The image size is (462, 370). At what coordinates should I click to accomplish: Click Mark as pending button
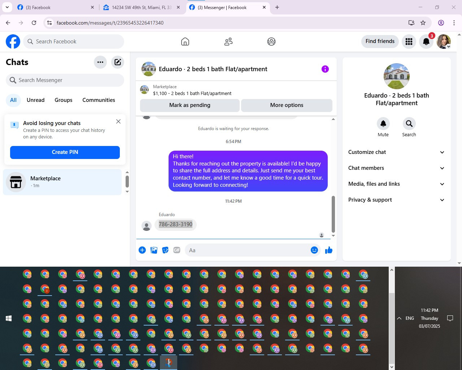190,105
